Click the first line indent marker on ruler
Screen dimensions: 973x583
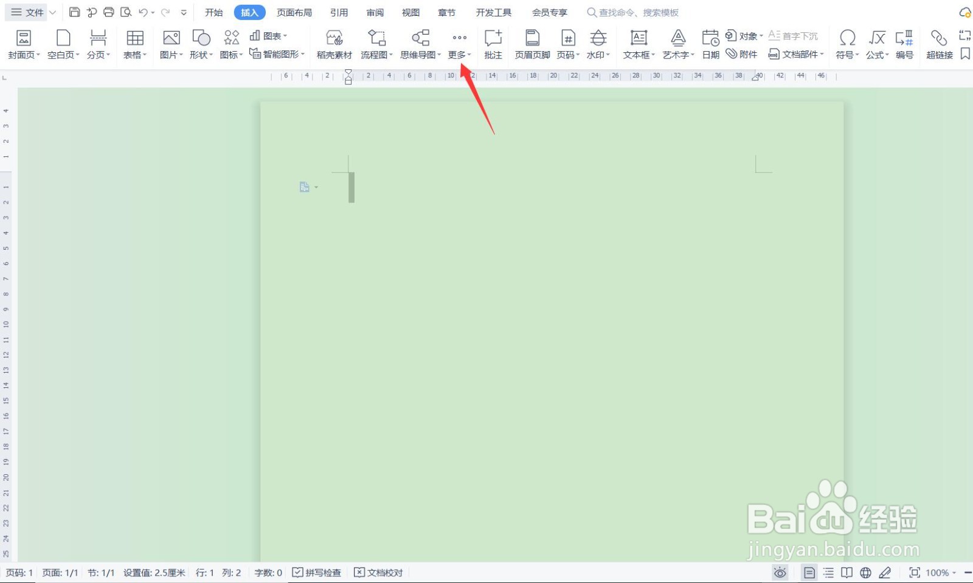click(x=348, y=72)
